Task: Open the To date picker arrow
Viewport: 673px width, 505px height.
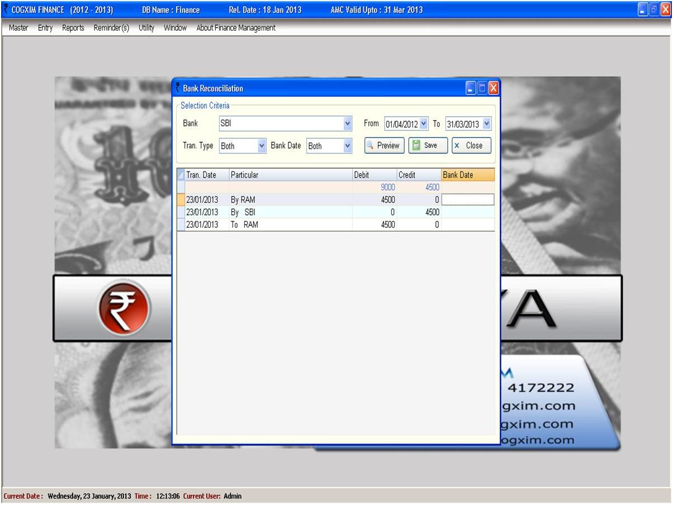Action: pyautogui.click(x=486, y=123)
